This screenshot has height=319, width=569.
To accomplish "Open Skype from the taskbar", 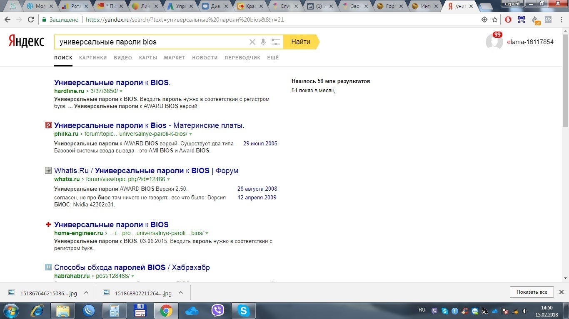I will pyautogui.click(x=243, y=310).
